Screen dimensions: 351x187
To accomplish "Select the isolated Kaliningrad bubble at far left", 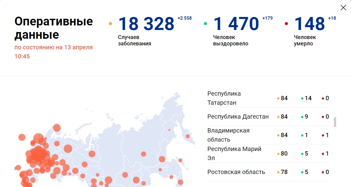I will pyautogui.click(x=22, y=137).
